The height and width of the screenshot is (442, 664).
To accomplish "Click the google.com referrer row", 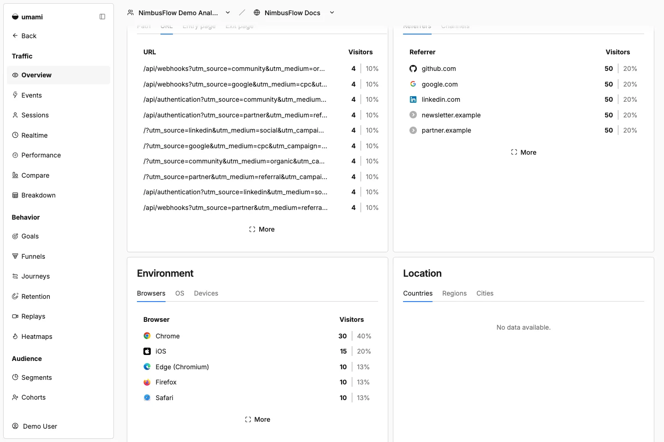I will point(523,84).
